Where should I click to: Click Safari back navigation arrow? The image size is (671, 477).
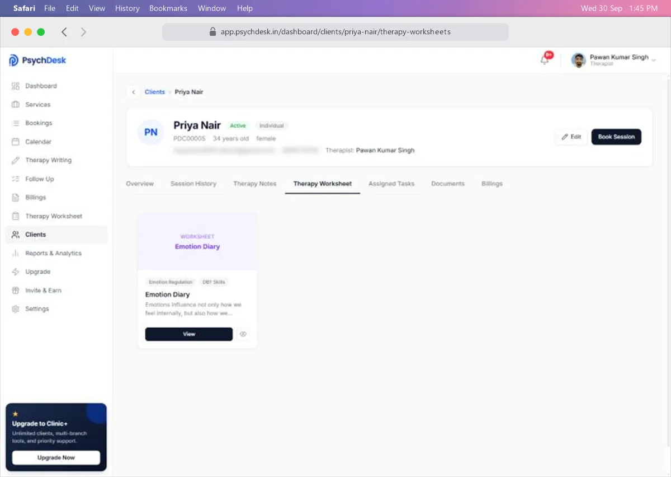(x=64, y=32)
